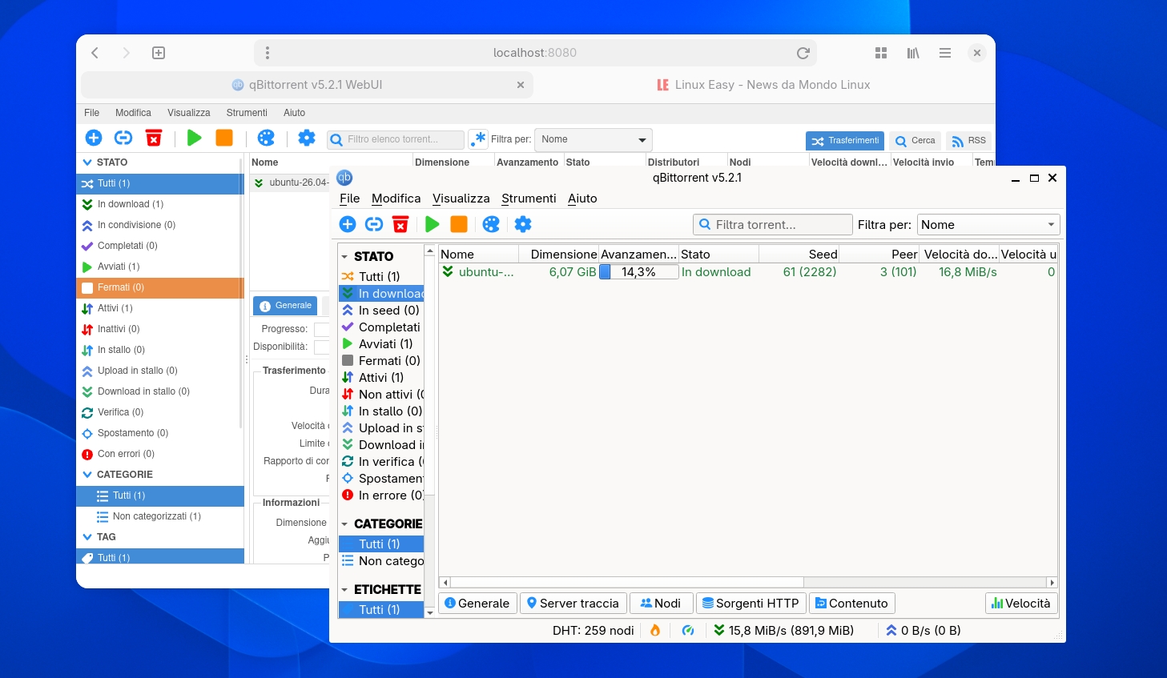Screen dimensions: 1167x678
Task: Select 'Con errori (0)' WebUI filter
Action: [x=160, y=454]
